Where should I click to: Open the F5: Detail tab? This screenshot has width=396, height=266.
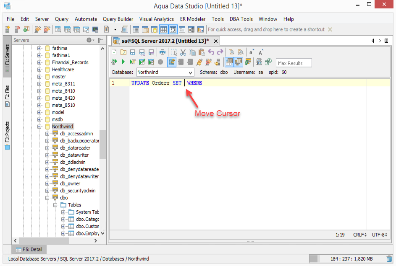click(29, 250)
